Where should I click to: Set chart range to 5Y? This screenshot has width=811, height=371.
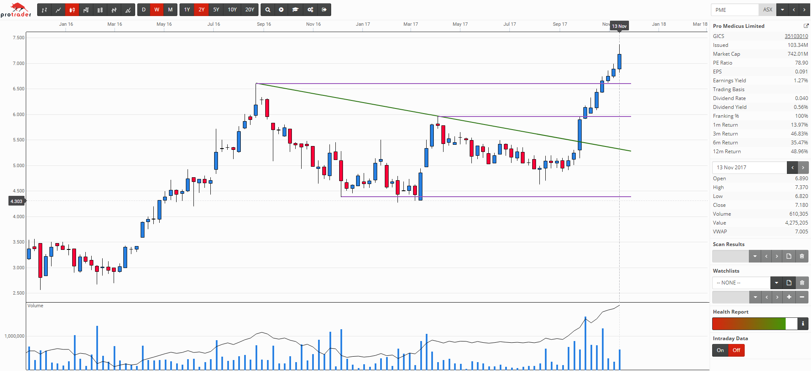(x=216, y=10)
